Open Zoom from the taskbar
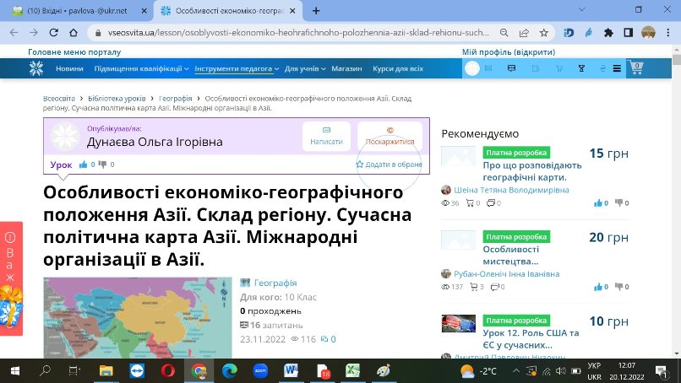This screenshot has width=681, height=383. tap(260, 371)
